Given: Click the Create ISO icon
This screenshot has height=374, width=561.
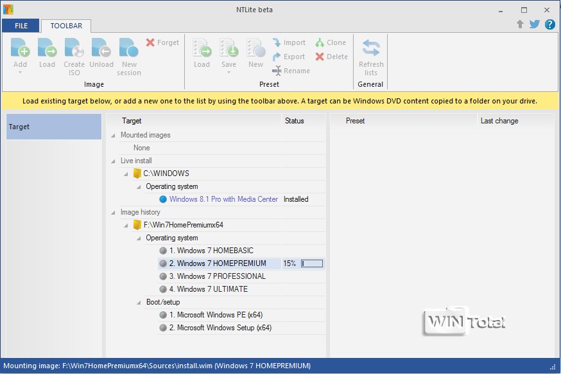Looking at the screenshot, I should coord(74,48).
